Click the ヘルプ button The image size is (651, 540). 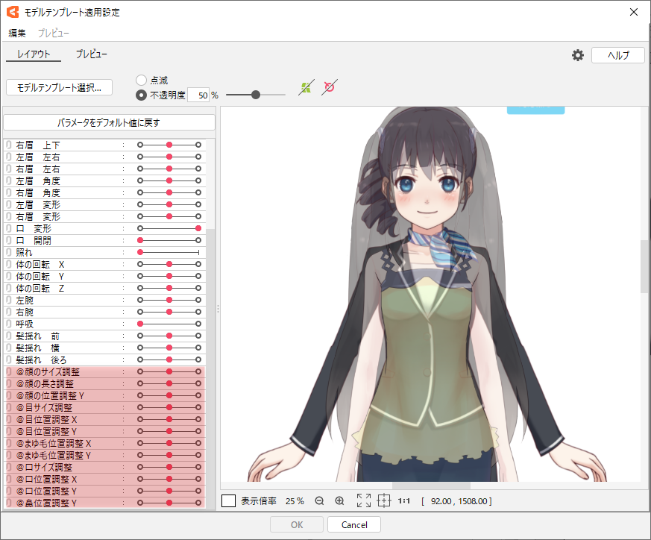click(x=617, y=55)
